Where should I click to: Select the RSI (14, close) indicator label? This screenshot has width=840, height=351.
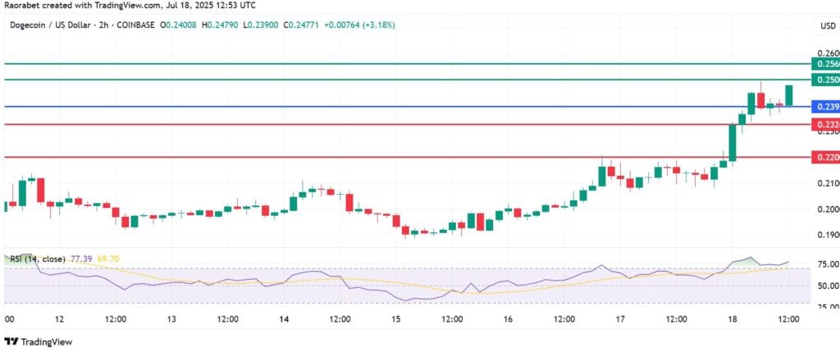pyautogui.click(x=38, y=259)
